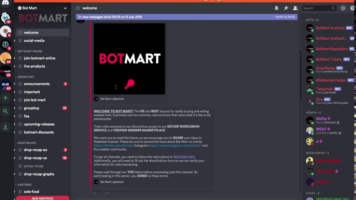Image resolution: width=356 pixels, height=200 pixels.
Task: Open live-products channel
Action: pyautogui.click(x=43, y=66)
